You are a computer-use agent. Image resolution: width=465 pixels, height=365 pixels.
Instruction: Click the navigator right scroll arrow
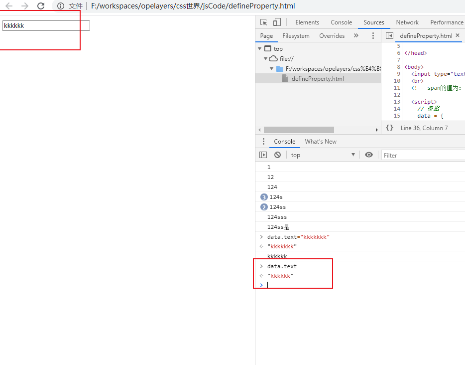click(376, 130)
